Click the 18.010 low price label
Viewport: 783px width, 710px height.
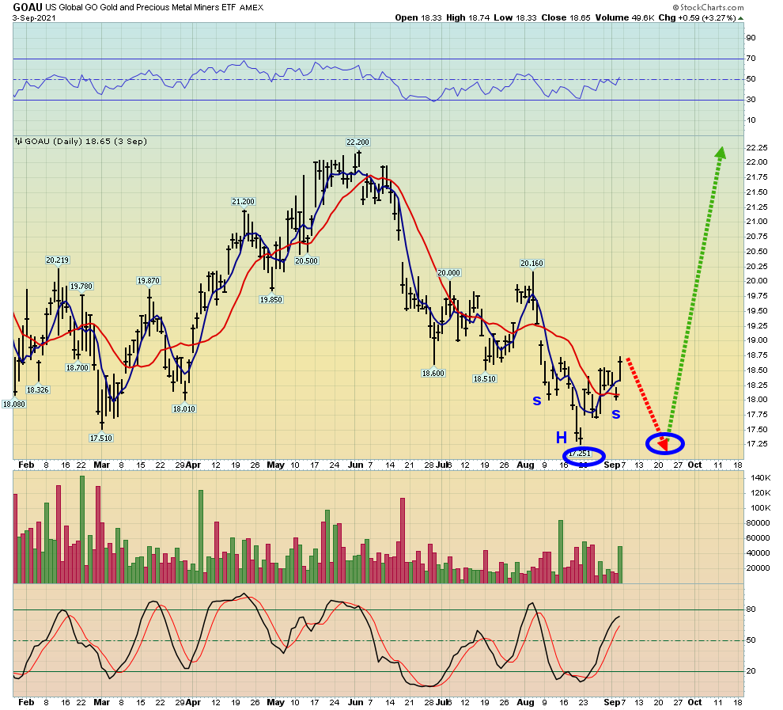click(x=183, y=408)
